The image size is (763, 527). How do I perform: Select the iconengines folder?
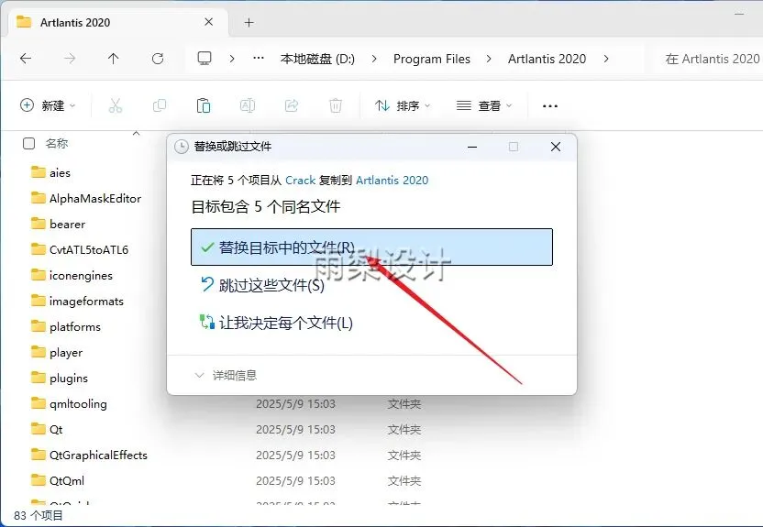coord(72,276)
